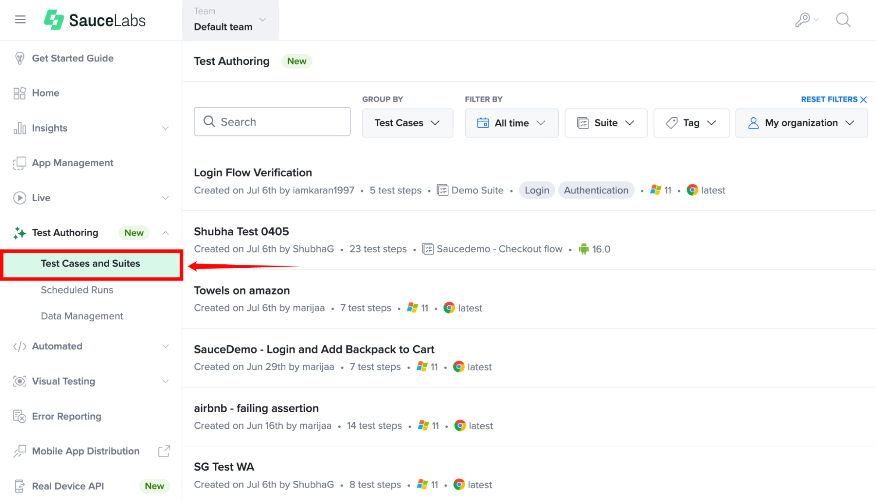This screenshot has width=876, height=501.
Task: Click the Error Reporting icon
Action: (x=20, y=416)
